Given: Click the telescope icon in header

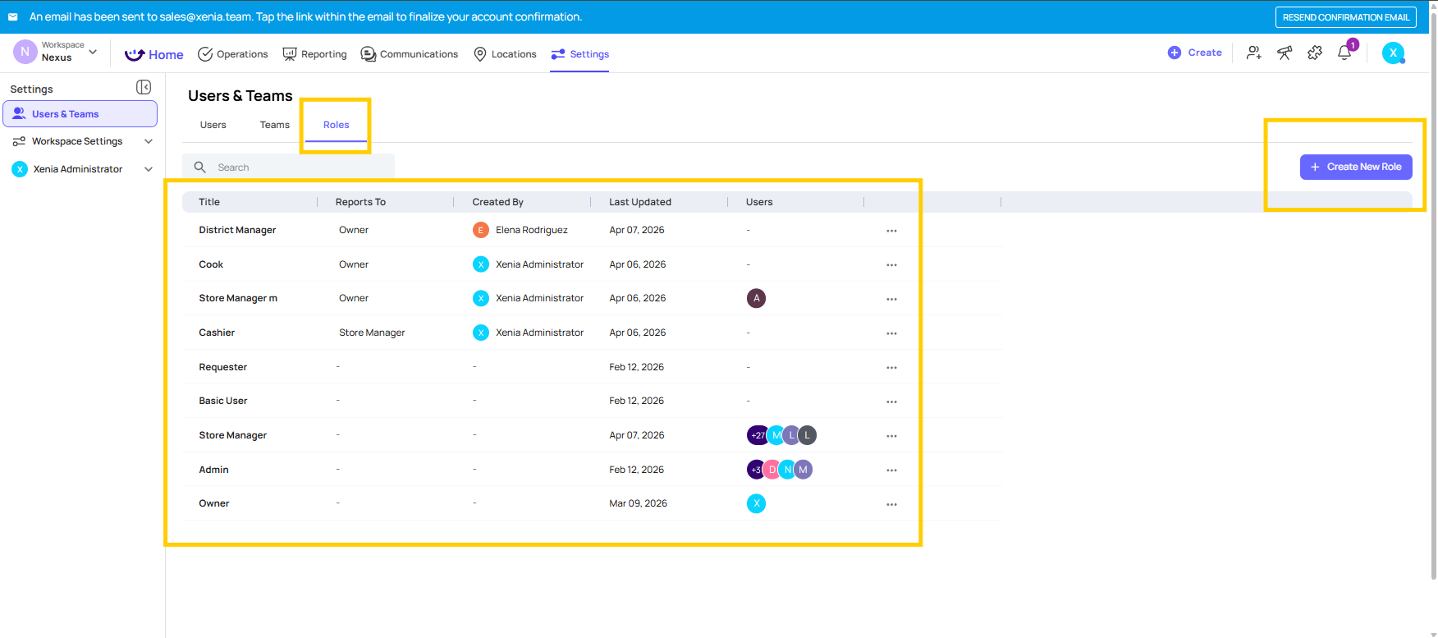Looking at the screenshot, I should pyautogui.click(x=1285, y=53).
